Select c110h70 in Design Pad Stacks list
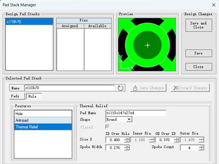The width and height of the screenshot is (219, 164). click(29, 22)
